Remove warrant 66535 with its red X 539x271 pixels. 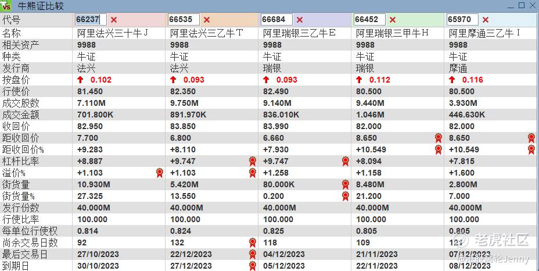coord(207,20)
